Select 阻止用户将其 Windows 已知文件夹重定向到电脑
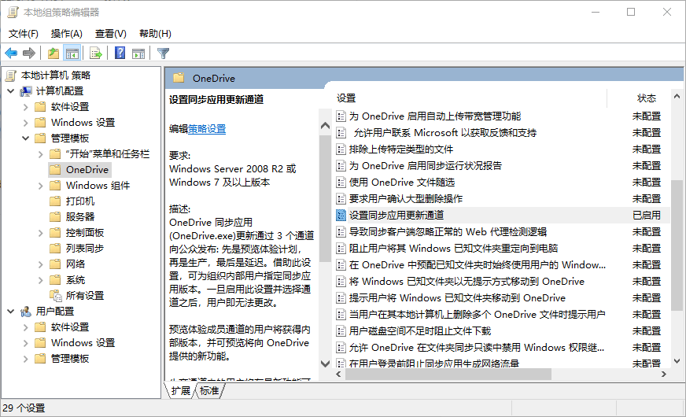This screenshot has height=417, width=686. click(453, 249)
